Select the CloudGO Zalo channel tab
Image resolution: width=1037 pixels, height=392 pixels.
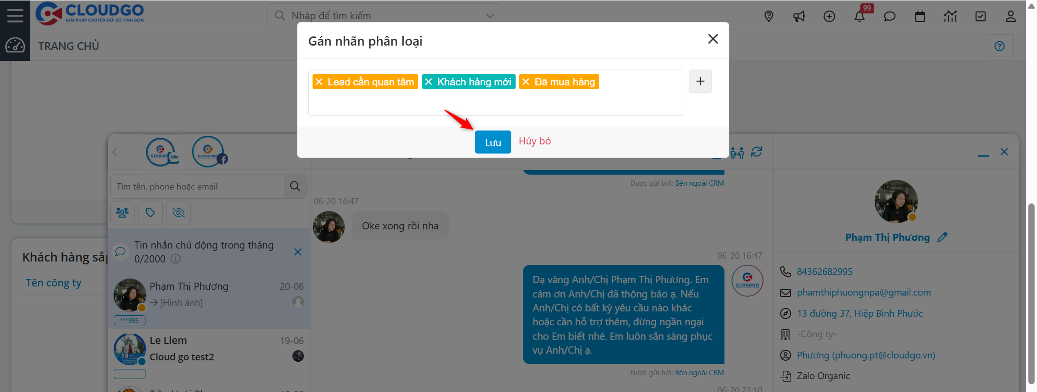(x=161, y=152)
